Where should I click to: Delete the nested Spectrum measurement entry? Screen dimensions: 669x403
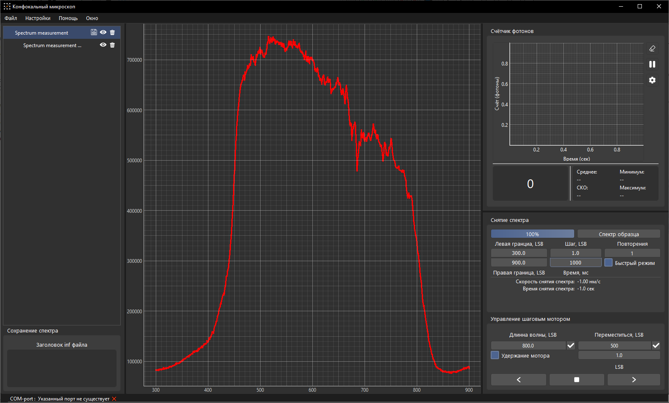[x=112, y=45]
